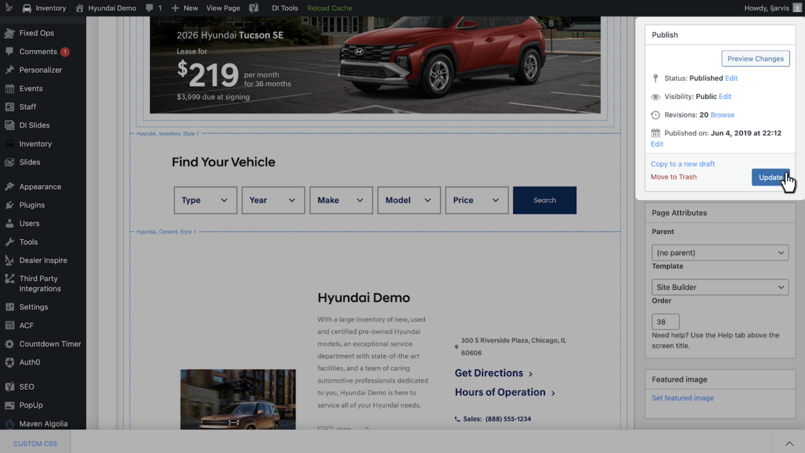This screenshot has width=805, height=453.
Task: Click the Countdown Timer gear icon
Action: (9, 344)
